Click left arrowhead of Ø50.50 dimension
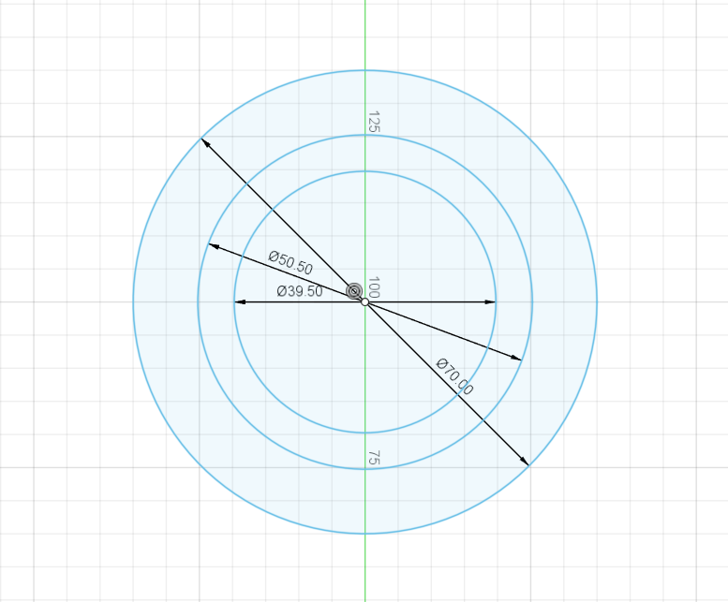728x602 pixels. pos(214,246)
